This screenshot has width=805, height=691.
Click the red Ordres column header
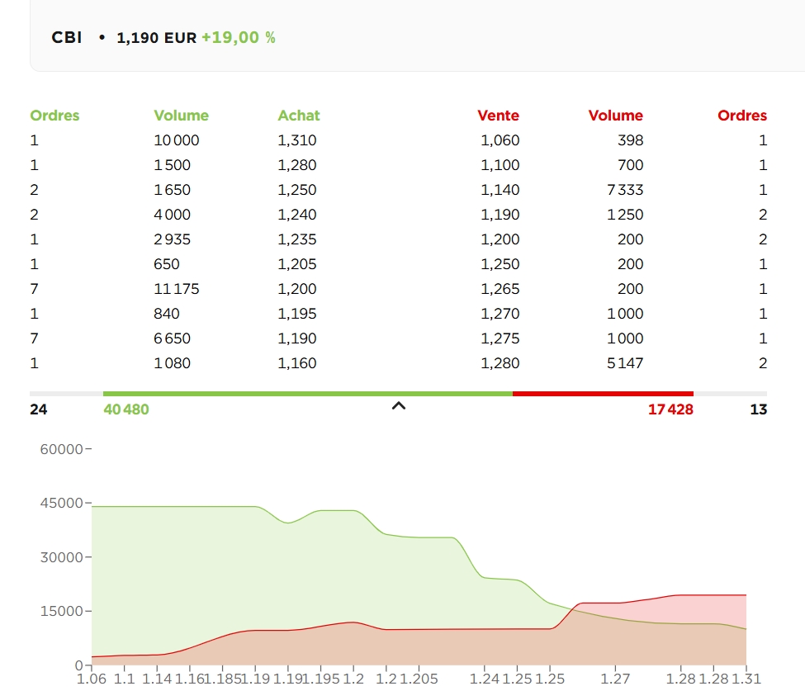(741, 116)
